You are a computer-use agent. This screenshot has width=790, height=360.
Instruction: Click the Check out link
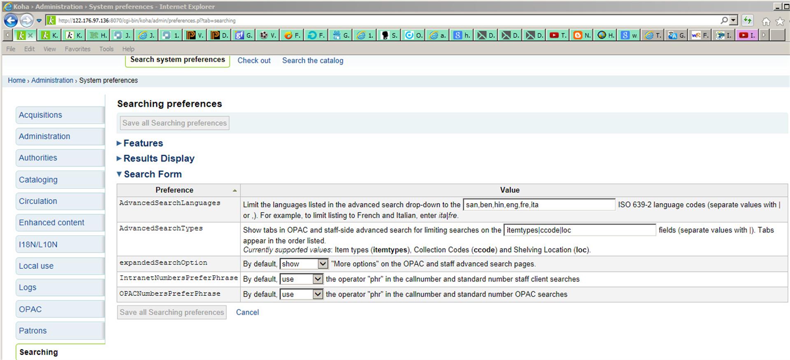pyautogui.click(x=254, y=60)
